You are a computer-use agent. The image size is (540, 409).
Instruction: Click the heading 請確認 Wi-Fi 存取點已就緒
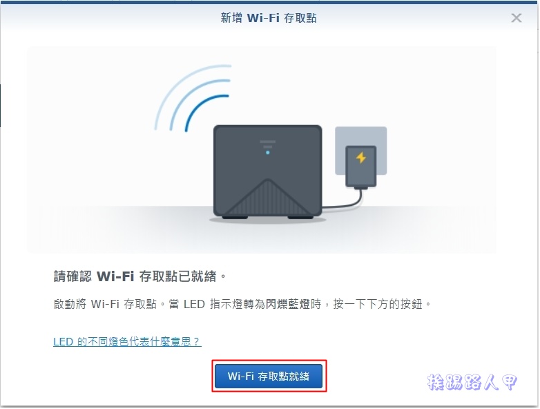point(139,276)
